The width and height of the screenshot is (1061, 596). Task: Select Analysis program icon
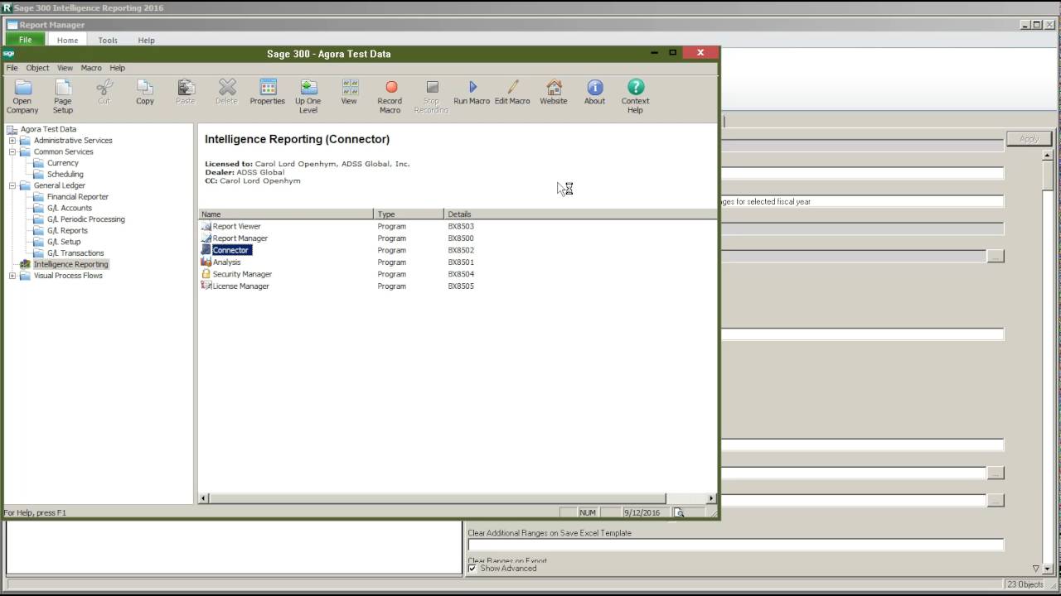(206, 262)
